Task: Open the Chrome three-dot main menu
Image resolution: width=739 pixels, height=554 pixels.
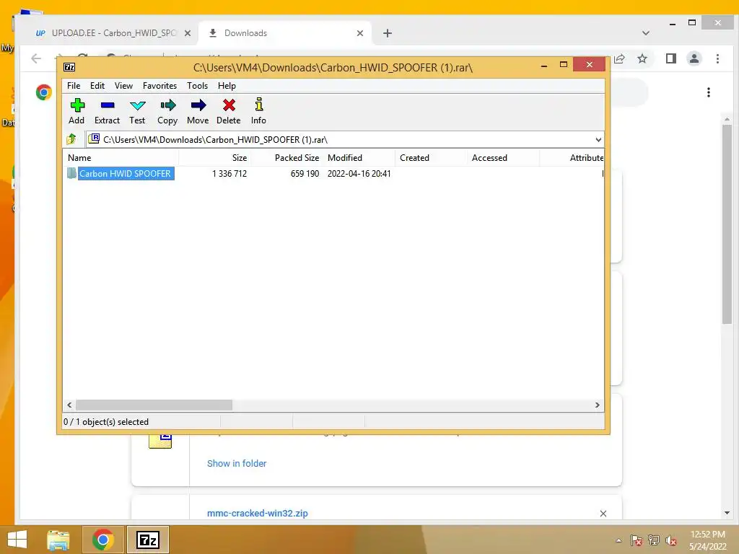Action: [x=717, y=58]
